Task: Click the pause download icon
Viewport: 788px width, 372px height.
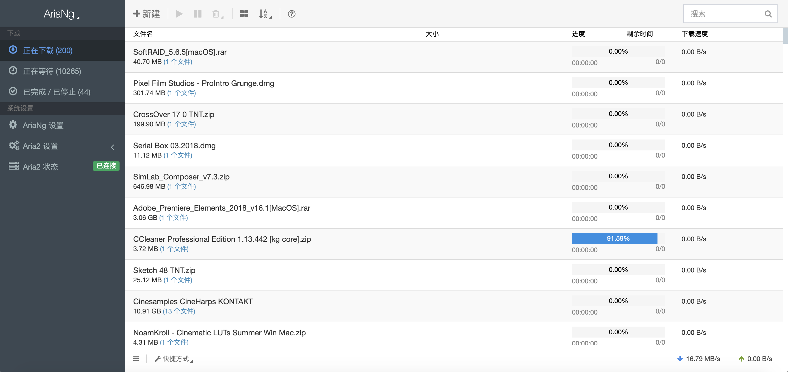Action: [x=198, y=14]
